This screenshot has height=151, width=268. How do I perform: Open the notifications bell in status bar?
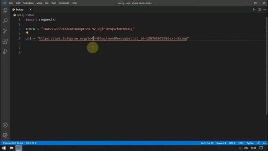(264, 143)
